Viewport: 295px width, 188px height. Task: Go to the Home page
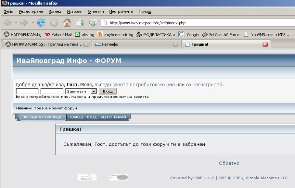67,23
